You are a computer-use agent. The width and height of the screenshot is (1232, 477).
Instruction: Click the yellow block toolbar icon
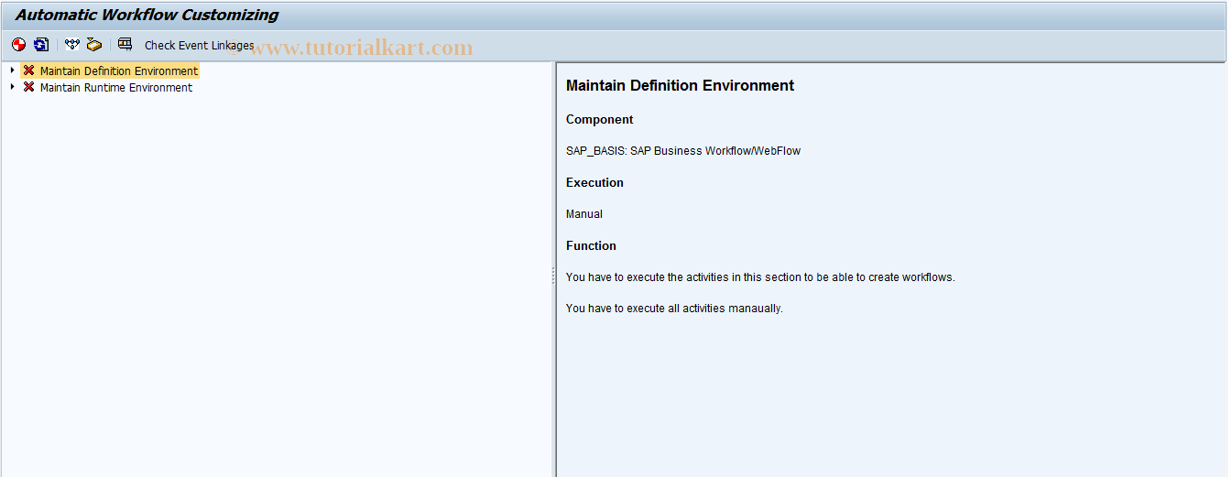94,45
